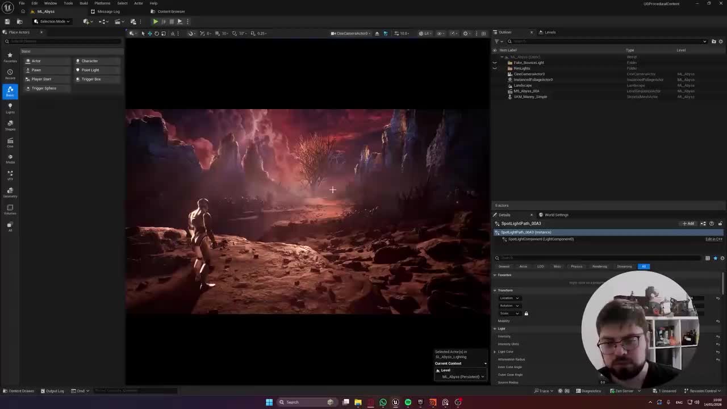
Task: Activate the scale gizmo tool in viewport
Action: click(164, 33)
